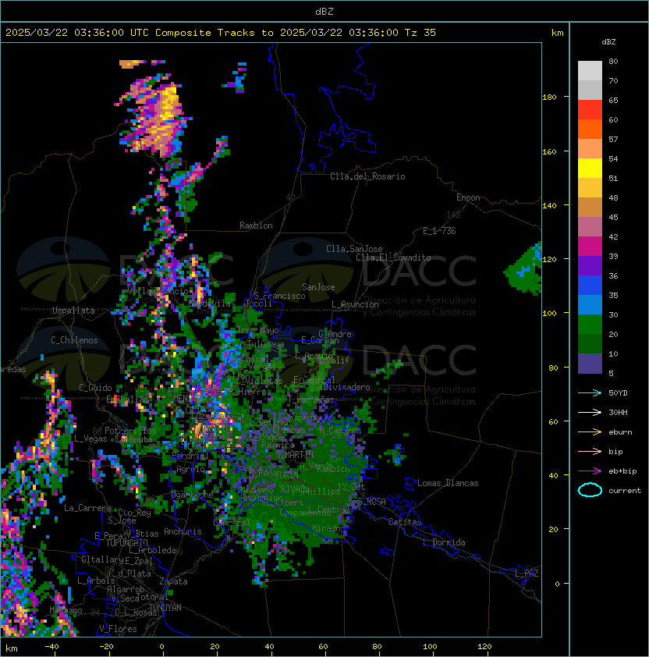649x657 pixels.
Task: Click the 50YD legend label
Action: 618,393
